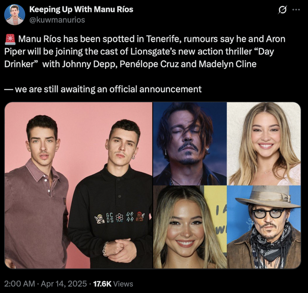Screen dimensions: 308x293
Task: Open the Grok explain icon
Action: (x=282, y=10)
